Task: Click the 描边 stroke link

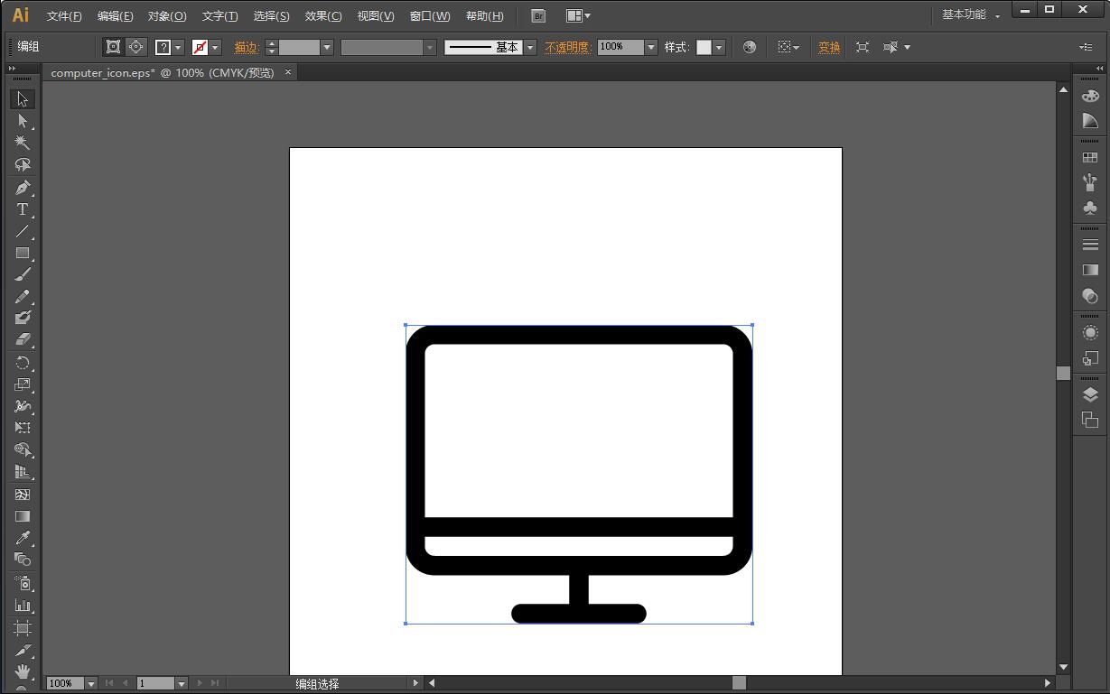Action: [246, 47]
